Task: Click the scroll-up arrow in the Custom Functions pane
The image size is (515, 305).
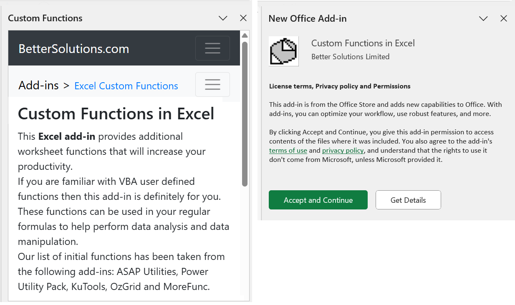Action: click(x=245, y=35)
